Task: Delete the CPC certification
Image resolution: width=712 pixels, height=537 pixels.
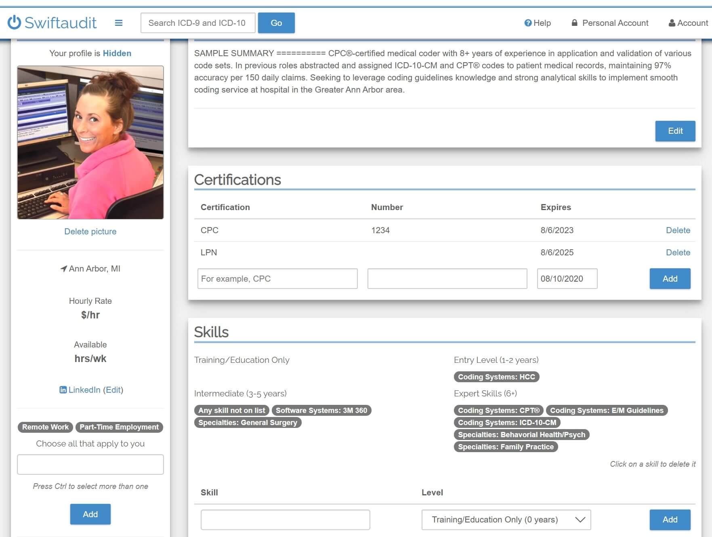Action: coord(678,230)
